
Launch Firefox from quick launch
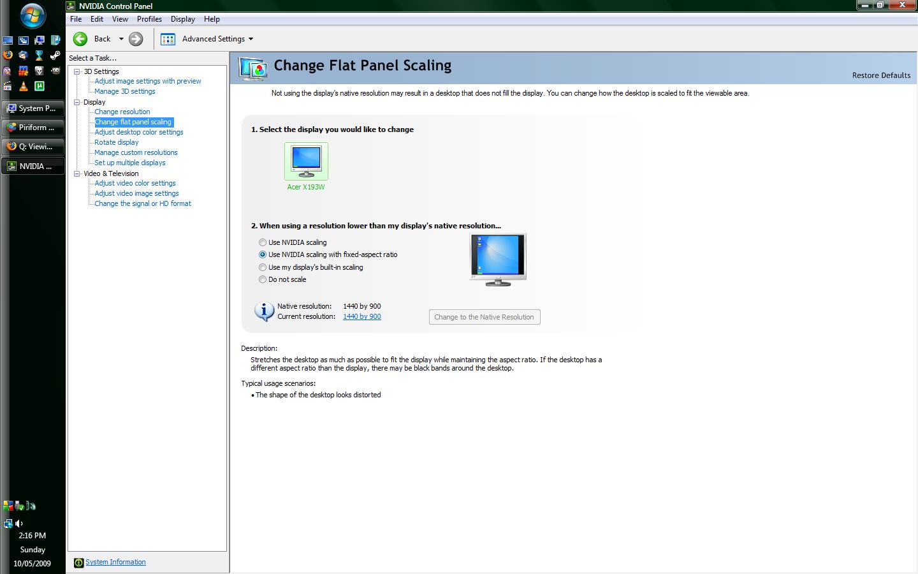pos(8,55)
